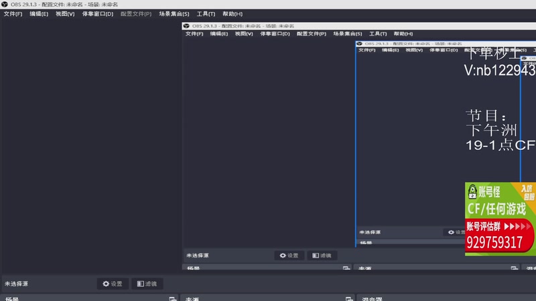Pop out the 来源 dock in the outer window
Screen dimensions: 536x301
click(x=349, y=299)
